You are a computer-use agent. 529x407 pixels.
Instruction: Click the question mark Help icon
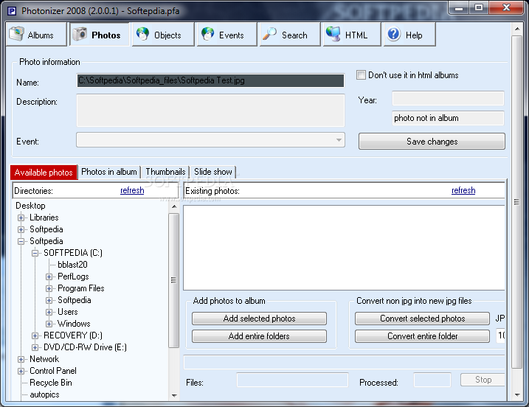(x=393, y=34)
